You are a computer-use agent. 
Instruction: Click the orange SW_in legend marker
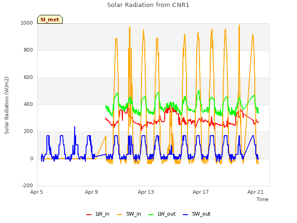pyautogui.click(x=120, y=215)
